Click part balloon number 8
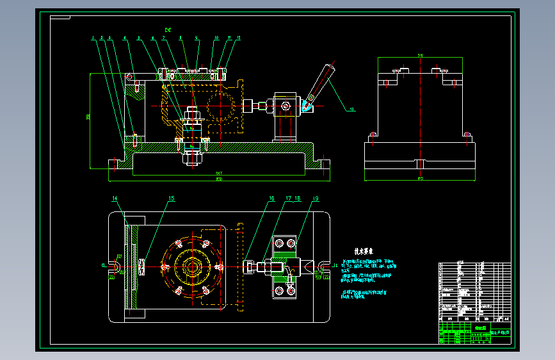Screen dimensions: 555x360 click(x=181, y=38)
